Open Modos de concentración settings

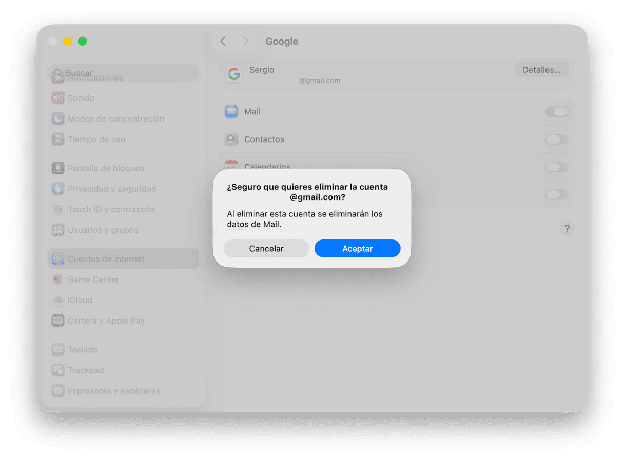(58, 118)
